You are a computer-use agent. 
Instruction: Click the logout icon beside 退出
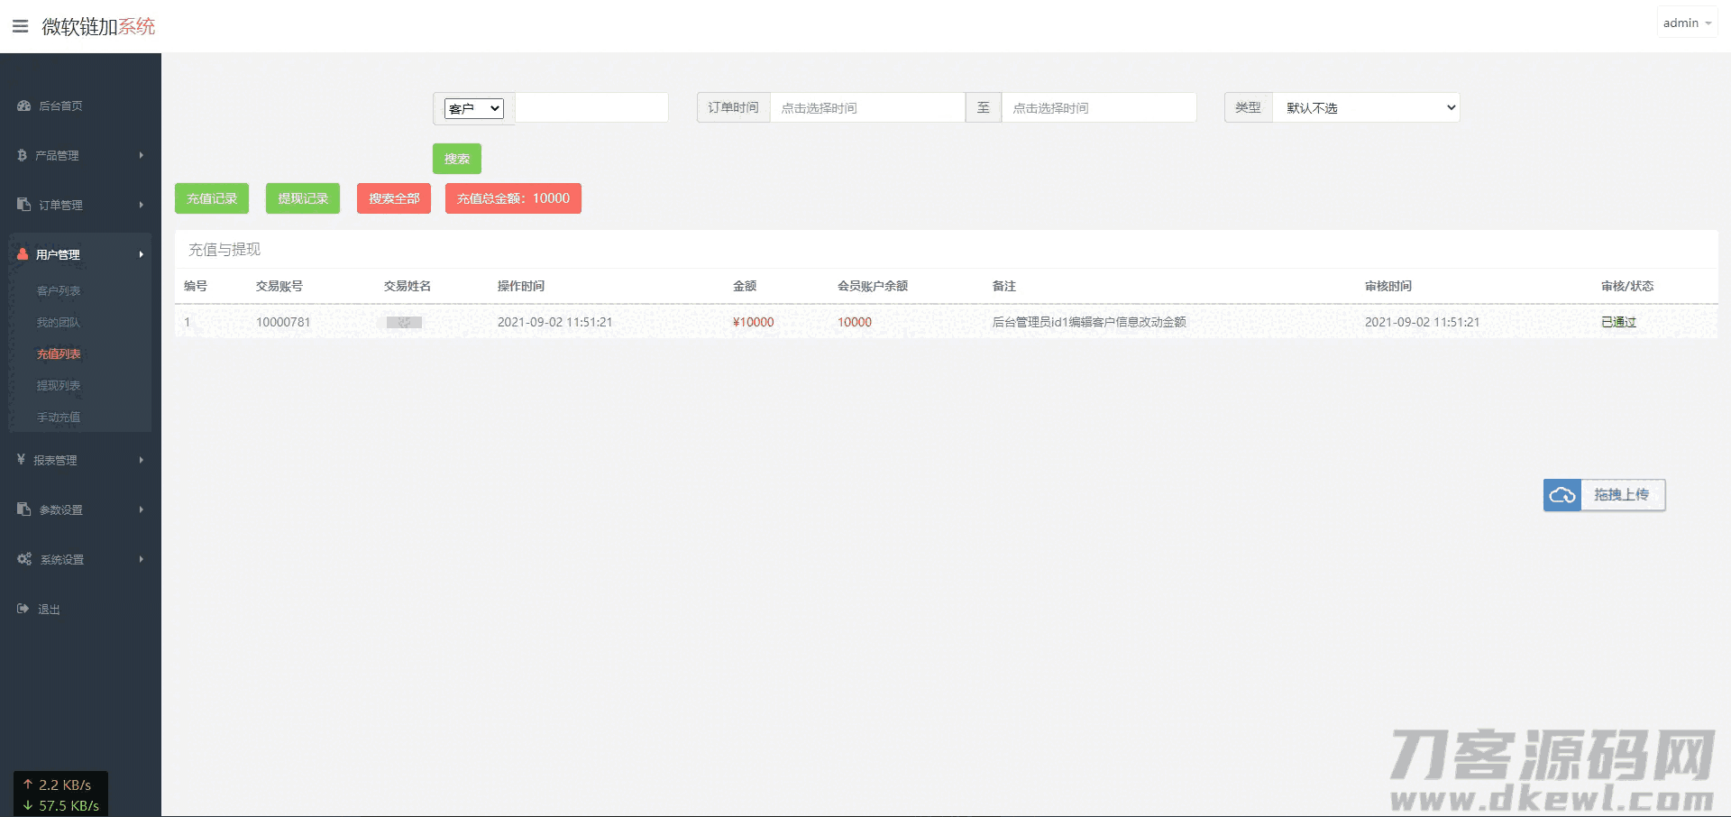[23, 609]
